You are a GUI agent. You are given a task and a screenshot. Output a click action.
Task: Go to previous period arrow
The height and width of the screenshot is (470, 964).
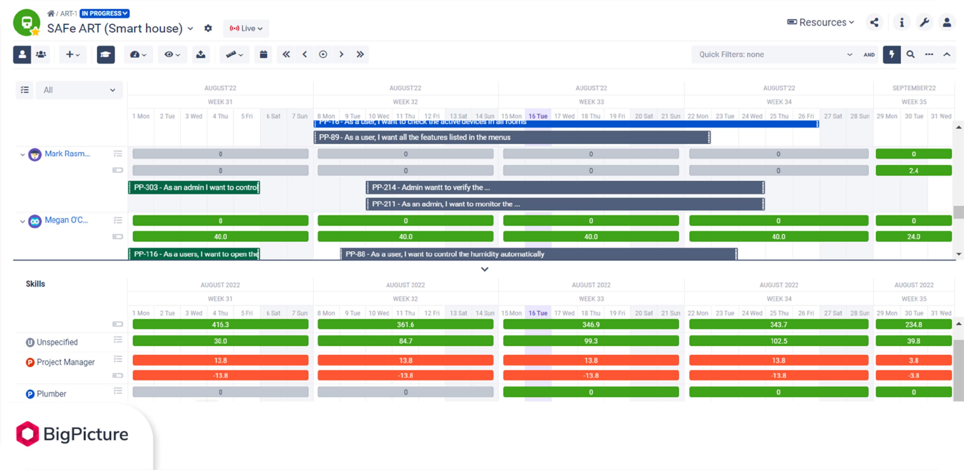pyautogui.click(x=305, y=55)
